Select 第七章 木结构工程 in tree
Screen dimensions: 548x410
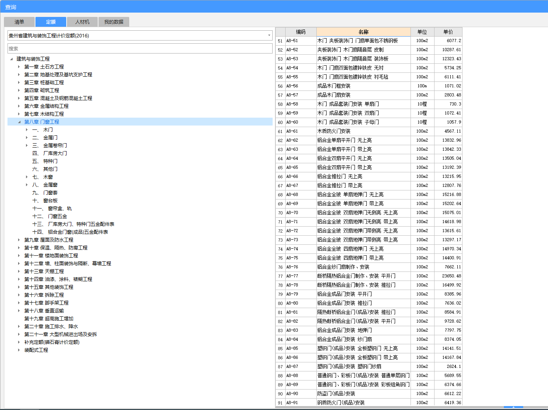point(44,114)
